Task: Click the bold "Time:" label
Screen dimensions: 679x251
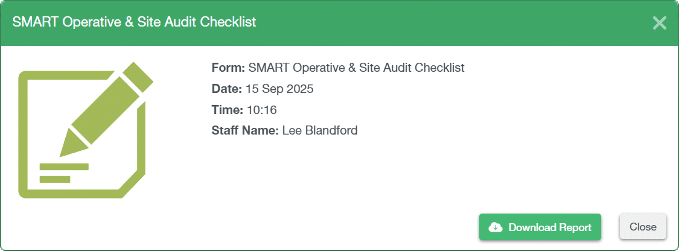Action: point(228,110)
